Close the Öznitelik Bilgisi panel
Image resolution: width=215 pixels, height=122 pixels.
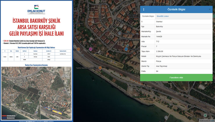[209, 9]
